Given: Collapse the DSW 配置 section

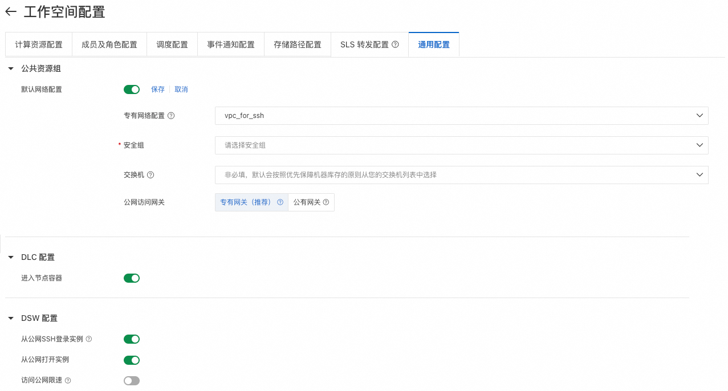Looking at the screenshot, I should (11, 318).
